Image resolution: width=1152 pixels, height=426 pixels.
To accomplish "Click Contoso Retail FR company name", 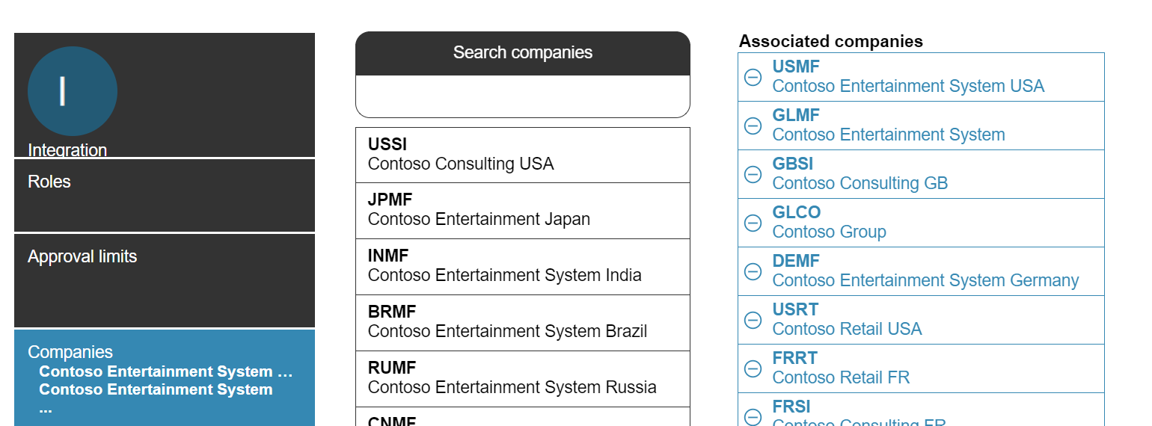I will click(842, 377).
